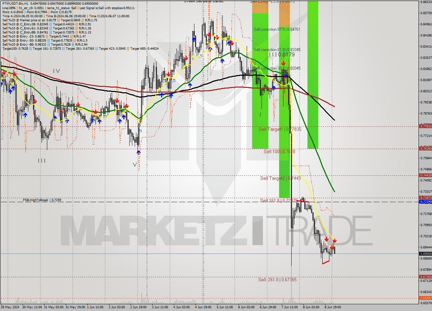Click the 'Sell 100 | 0.7628' label
This screenshot has width=432, height=311.
(x=279, y=152)
